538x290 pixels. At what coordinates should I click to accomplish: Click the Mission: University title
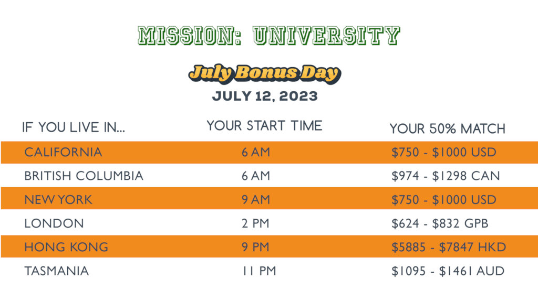click(269, 36)
